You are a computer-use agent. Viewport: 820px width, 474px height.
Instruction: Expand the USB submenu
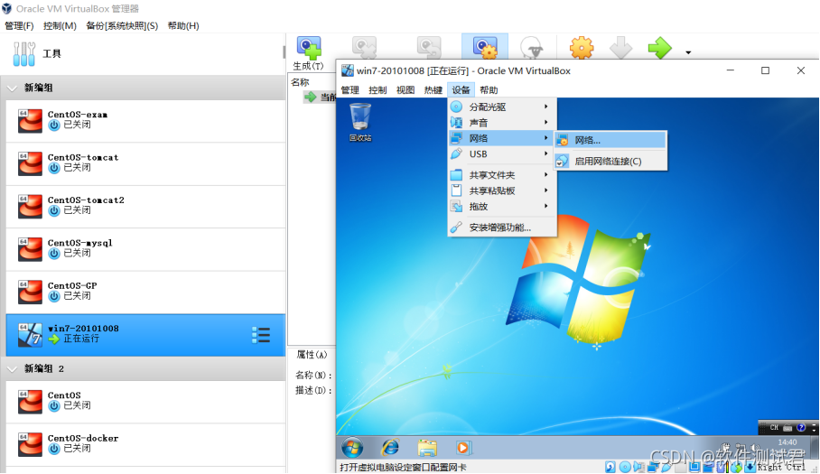[x=502, y=153]
